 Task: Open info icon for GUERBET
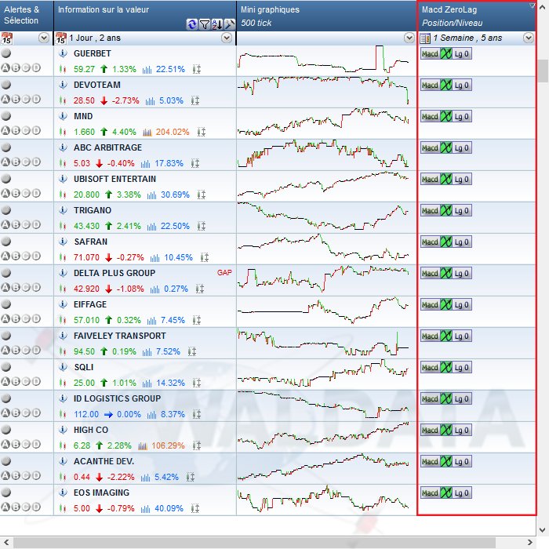tap(63, 53)
